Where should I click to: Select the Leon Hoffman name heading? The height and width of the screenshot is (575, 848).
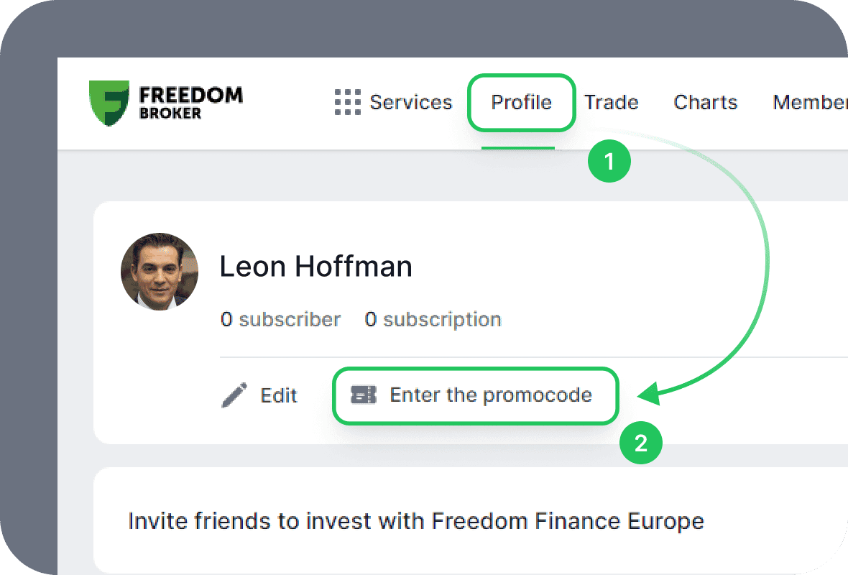(x=315, y=267)
